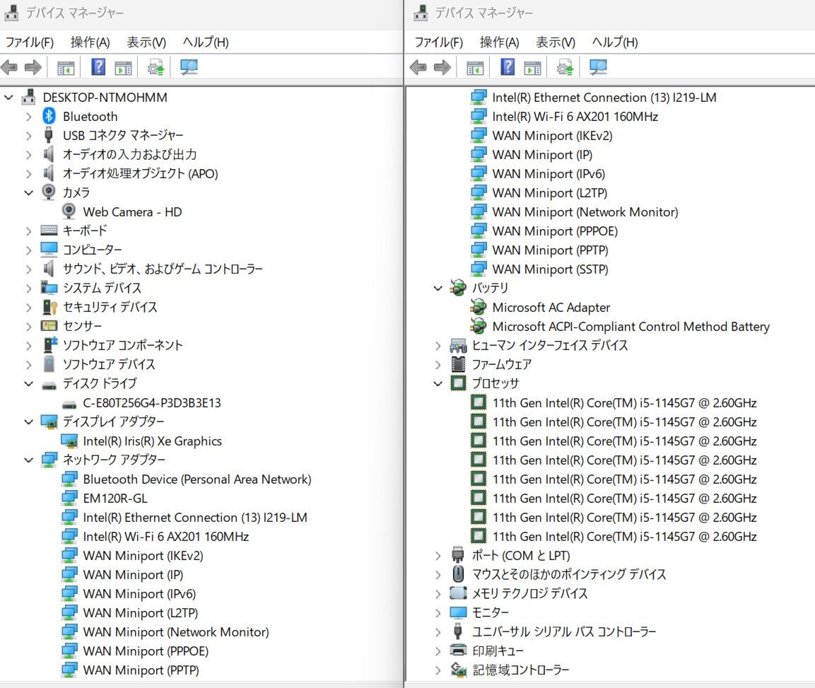Click Back arrow in left Device Manager toolbar

pos(9,67)
